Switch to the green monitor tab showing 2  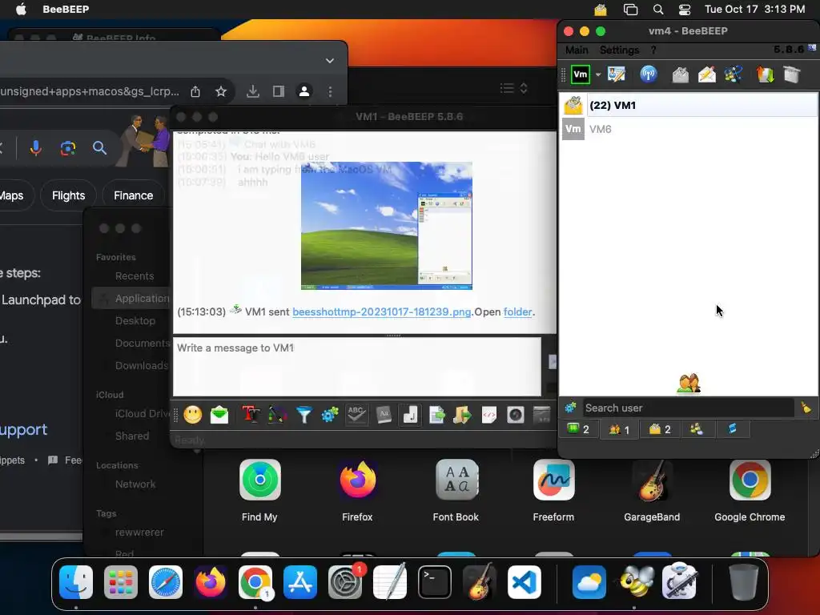(578, 429)
